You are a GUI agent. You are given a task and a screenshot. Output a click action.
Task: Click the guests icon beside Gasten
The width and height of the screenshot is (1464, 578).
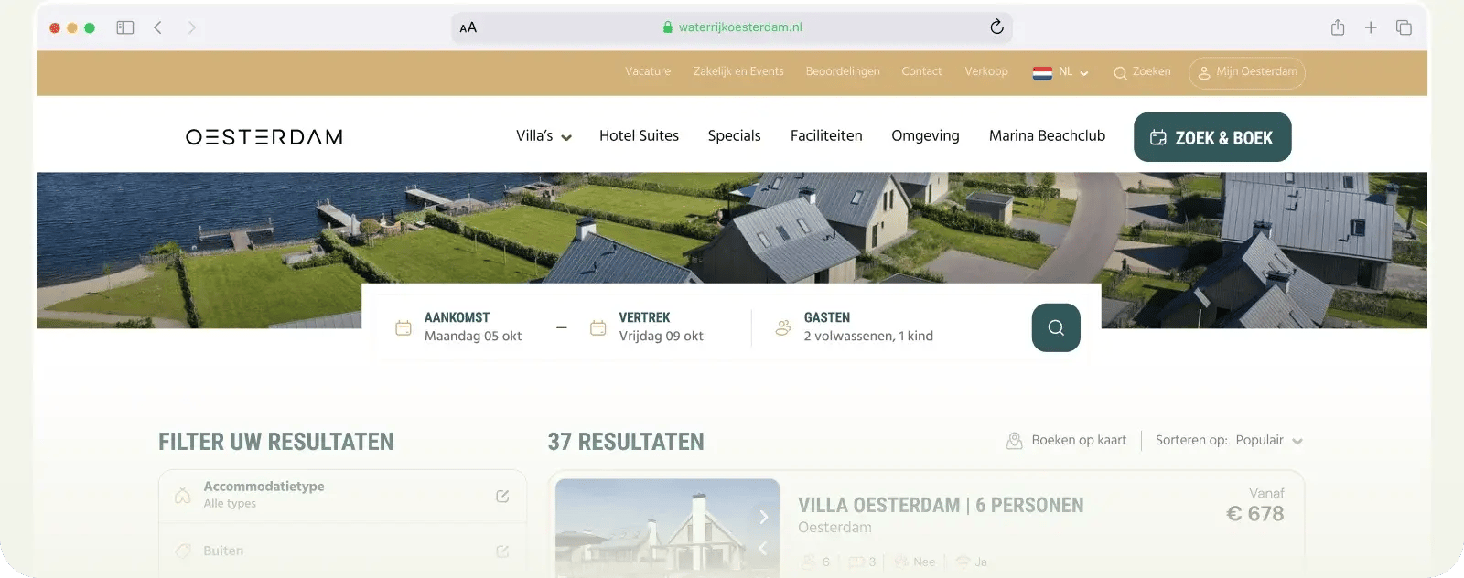tap(783, 327)
